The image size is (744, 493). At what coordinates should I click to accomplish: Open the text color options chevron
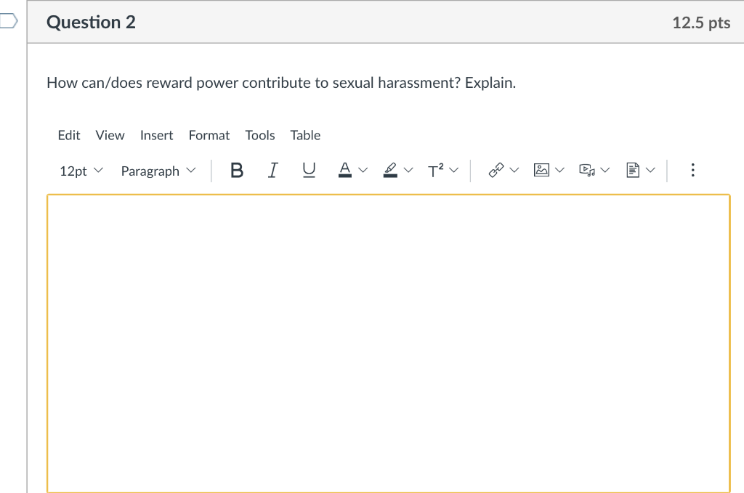363,170
